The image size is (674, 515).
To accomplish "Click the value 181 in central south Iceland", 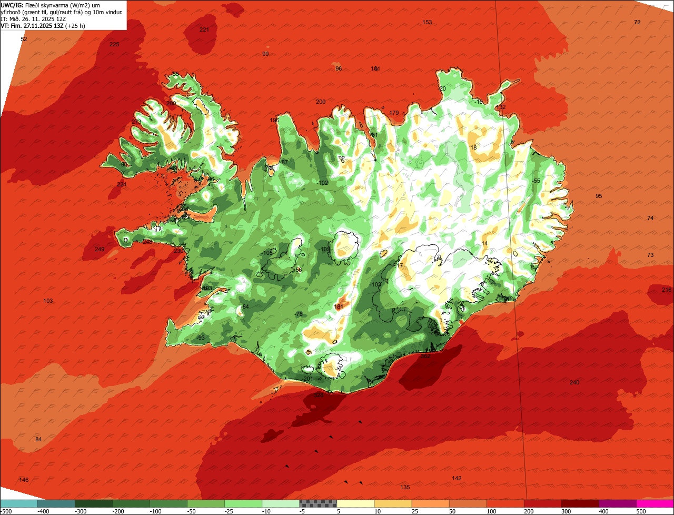I will click(x=339, y=306).
